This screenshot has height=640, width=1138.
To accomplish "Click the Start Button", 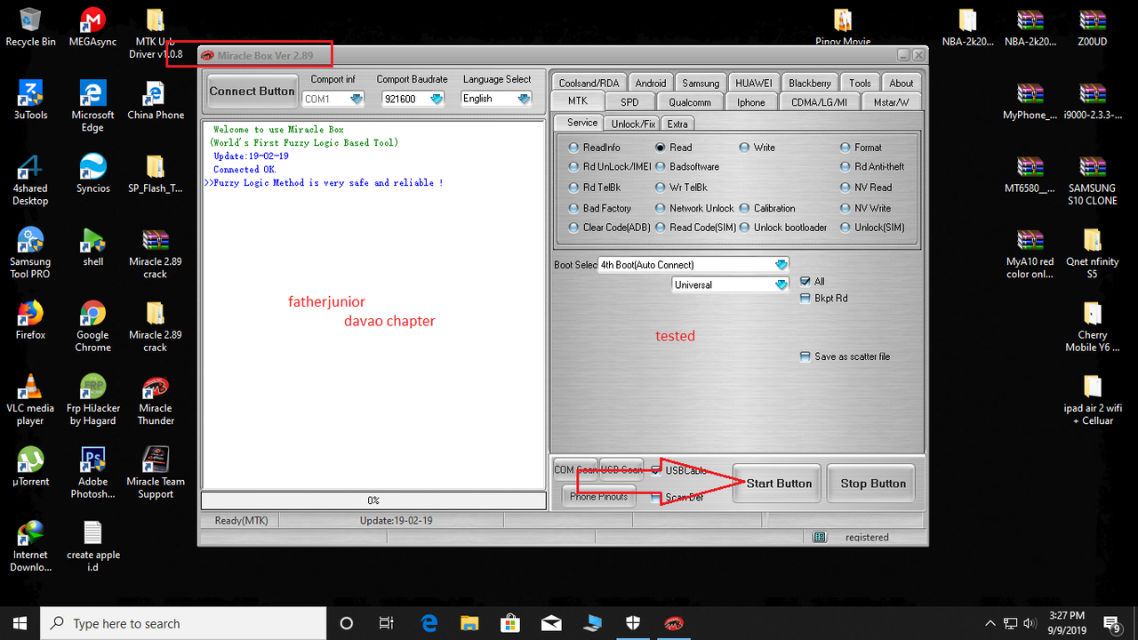I will click(x=777, y=484).
